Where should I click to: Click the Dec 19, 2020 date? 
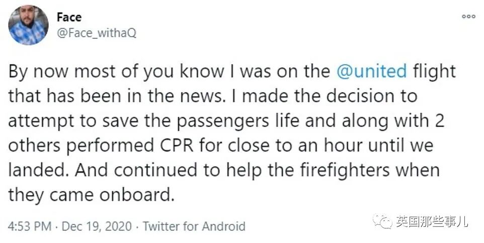98,226
